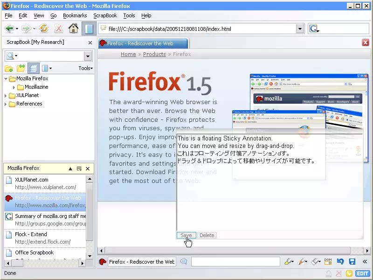Click the comment bubble icon
The height and width of the screenshot is (280, 373).
coord(183,262)
